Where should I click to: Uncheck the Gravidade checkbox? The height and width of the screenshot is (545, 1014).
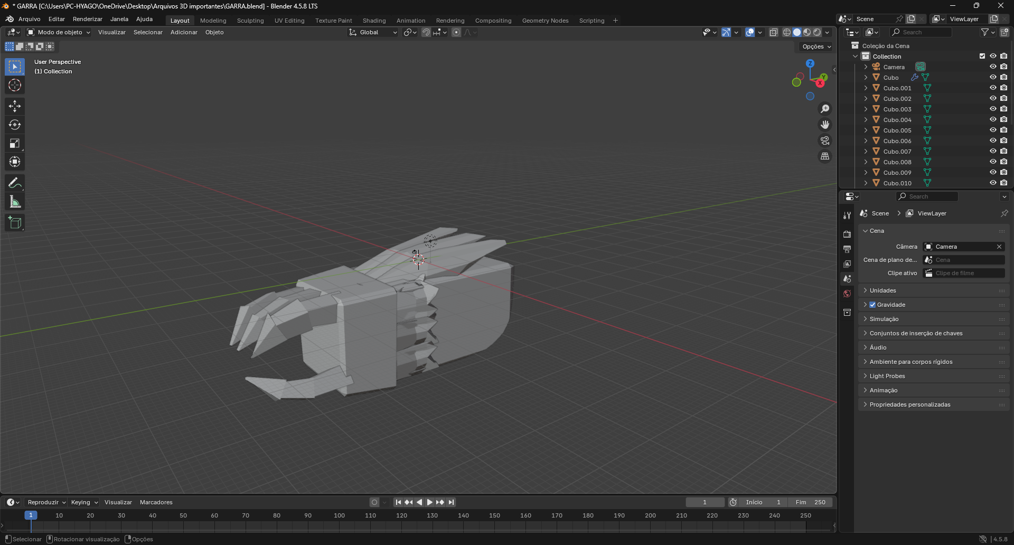872,305
